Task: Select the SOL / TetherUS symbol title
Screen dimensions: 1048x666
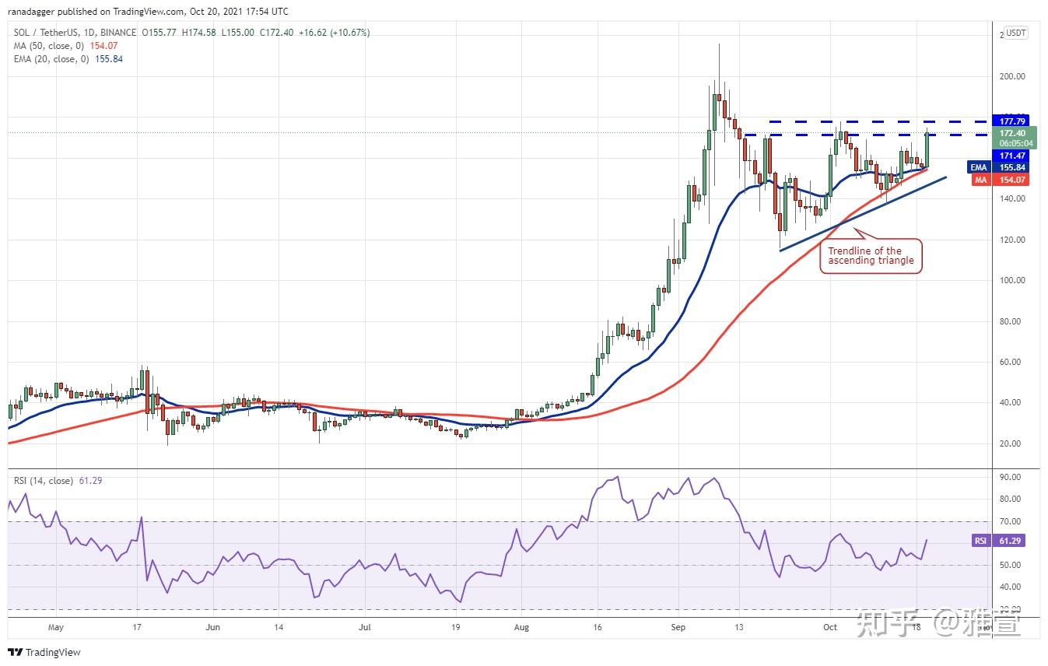Action: (45, 33)
